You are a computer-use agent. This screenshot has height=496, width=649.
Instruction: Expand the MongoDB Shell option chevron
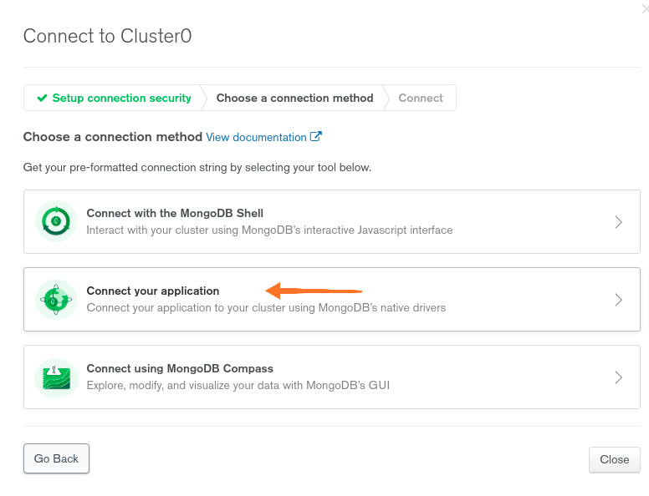pos(618,222)
